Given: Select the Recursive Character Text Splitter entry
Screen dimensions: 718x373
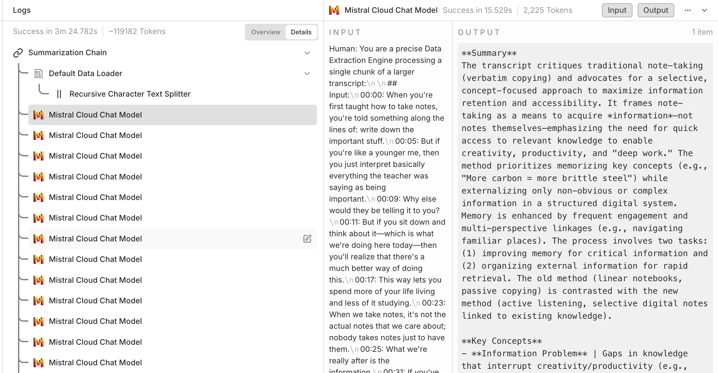Looking at the screenshot, I should pos(130,94).
